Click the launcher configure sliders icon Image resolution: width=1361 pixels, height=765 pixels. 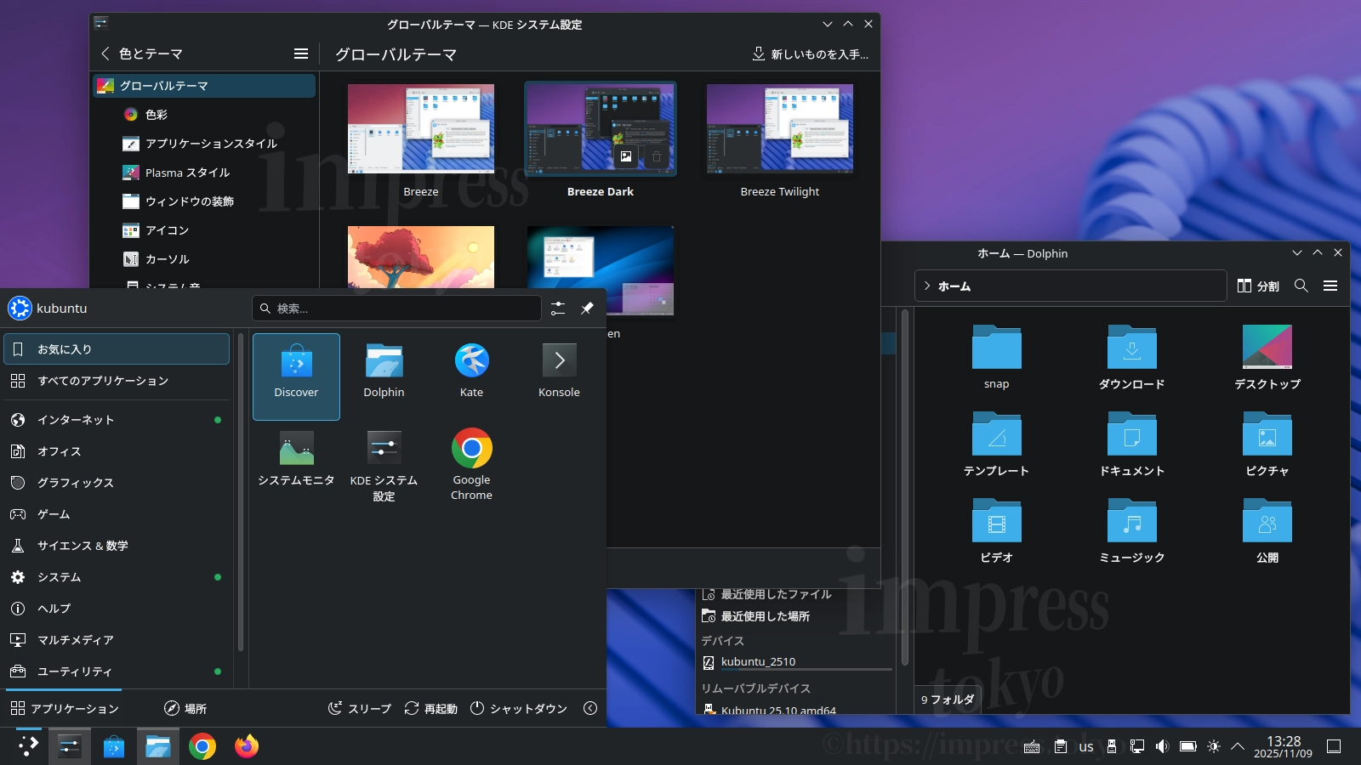tap(558, 309)
